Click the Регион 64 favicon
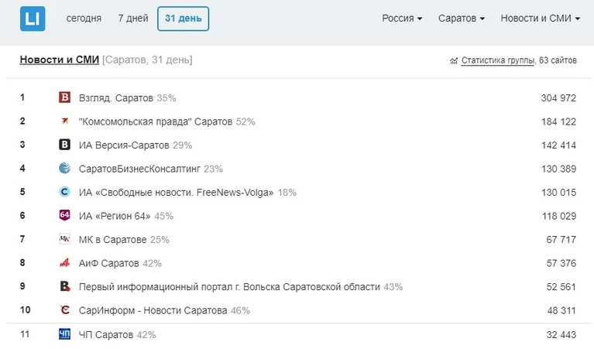Screen dimensions: 594x352 65,215
